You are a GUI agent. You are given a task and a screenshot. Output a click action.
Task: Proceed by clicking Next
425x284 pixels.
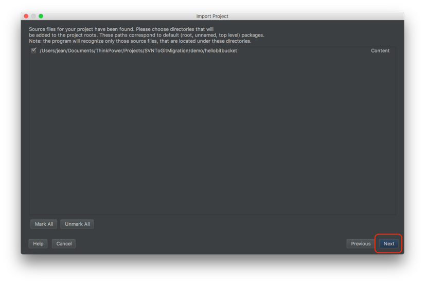(x=388, y=244)
